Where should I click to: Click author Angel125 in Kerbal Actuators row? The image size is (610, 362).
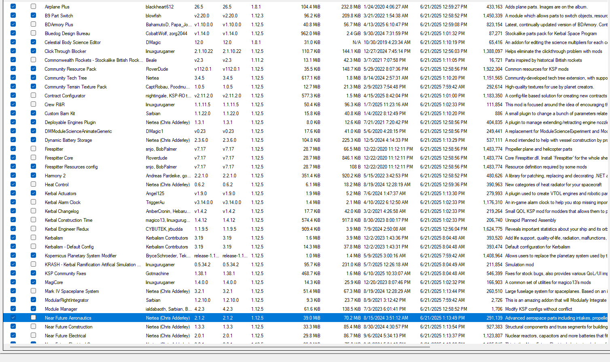[x=155, y=194]
